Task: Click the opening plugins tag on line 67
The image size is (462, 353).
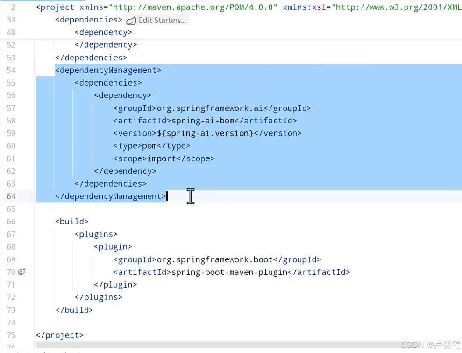Action: pyautogui.click(x=96, y=234)
